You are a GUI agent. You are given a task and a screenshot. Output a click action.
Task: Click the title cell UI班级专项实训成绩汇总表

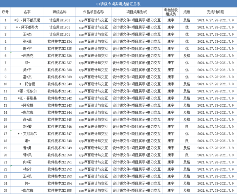[x=118, y=4]
